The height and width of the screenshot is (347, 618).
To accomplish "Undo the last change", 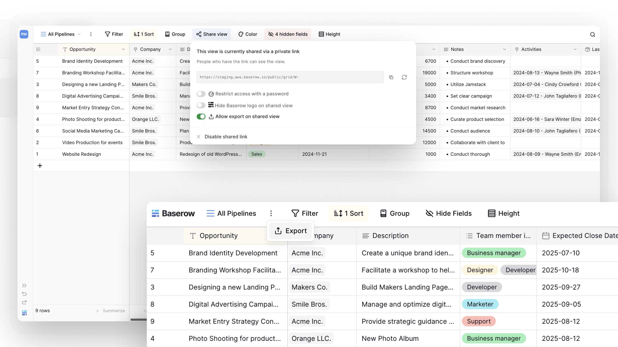I will click(24, 294).
